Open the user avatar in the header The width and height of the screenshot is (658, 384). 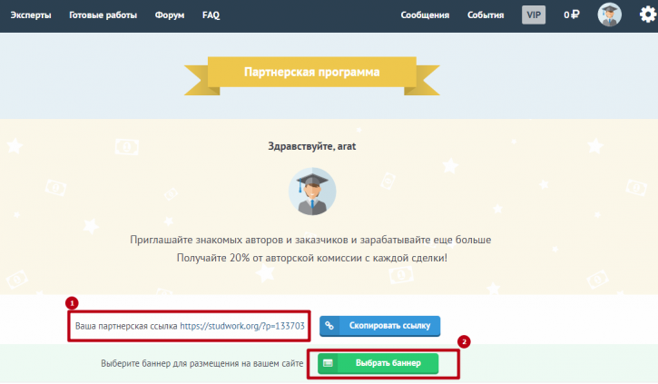pyautogui.click(x=609, y=15)
